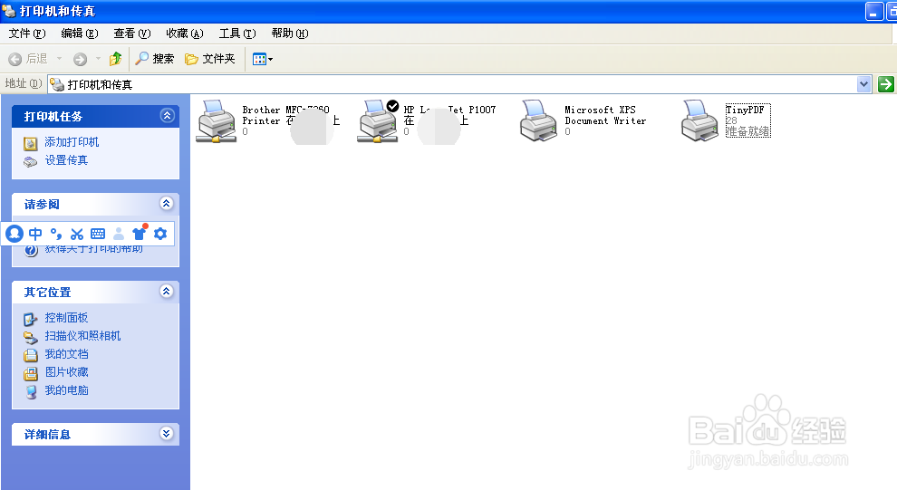Open the Control Panel (控制面板) link
Screen dimensions: 897x490
coord(66,317)
